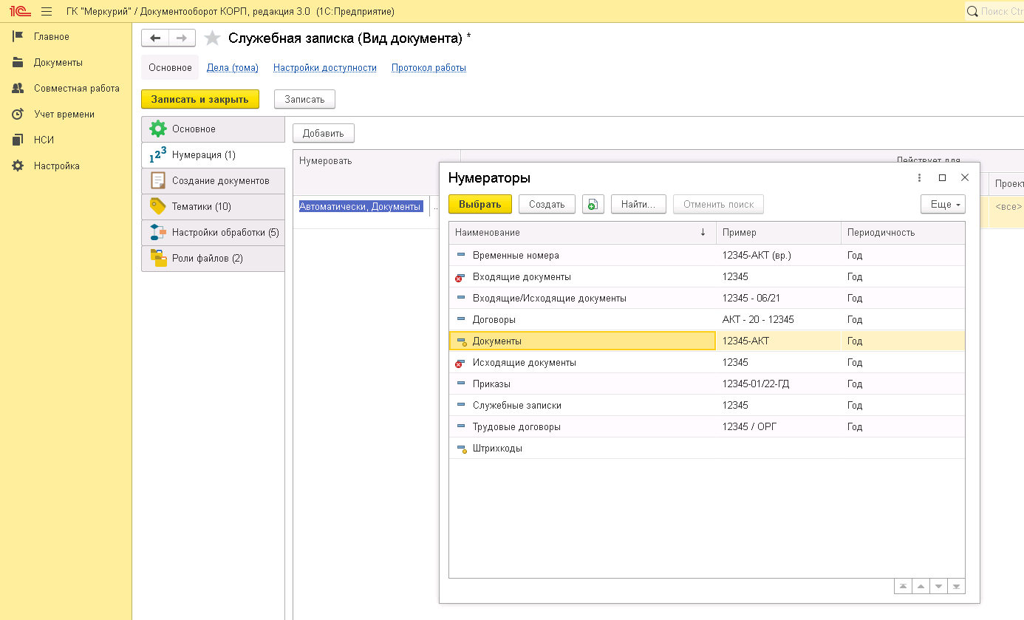
Task: Open the Главное section
Action: pos(52,37)
